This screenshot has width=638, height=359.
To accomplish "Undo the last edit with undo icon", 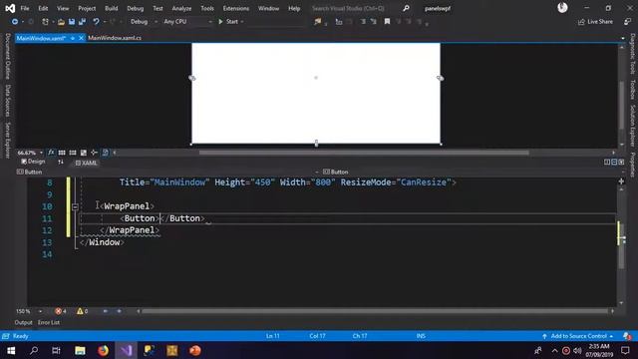I will pyautogui.click(x=96, y=22).
